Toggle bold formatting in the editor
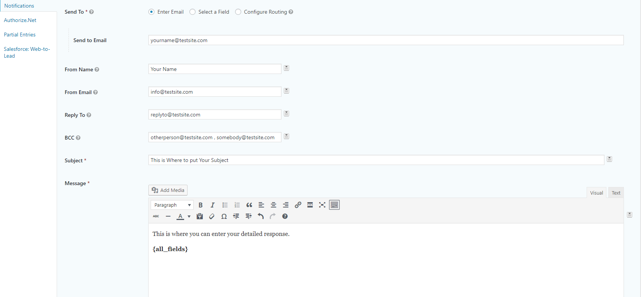This screenshot has height=297, width=641. pyautogui.click(x=200, y=205)
